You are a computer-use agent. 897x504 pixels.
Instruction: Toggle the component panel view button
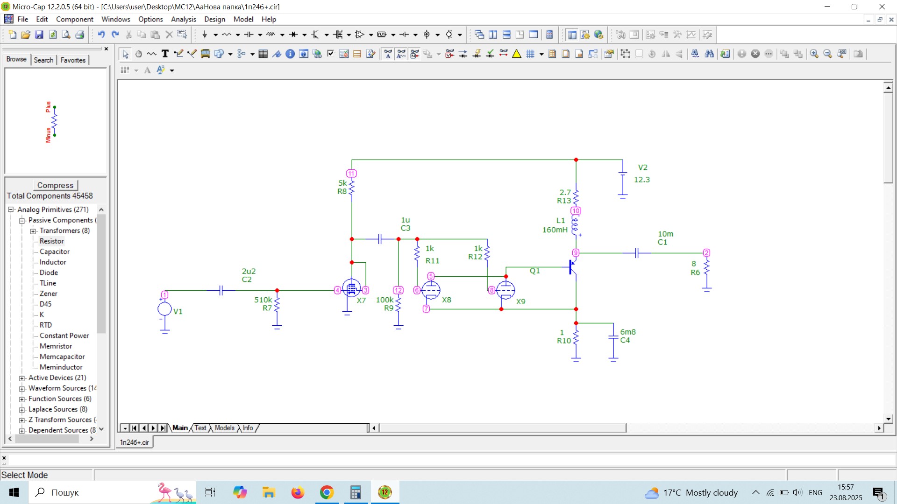pyautogui.click(x=572, y=35)
